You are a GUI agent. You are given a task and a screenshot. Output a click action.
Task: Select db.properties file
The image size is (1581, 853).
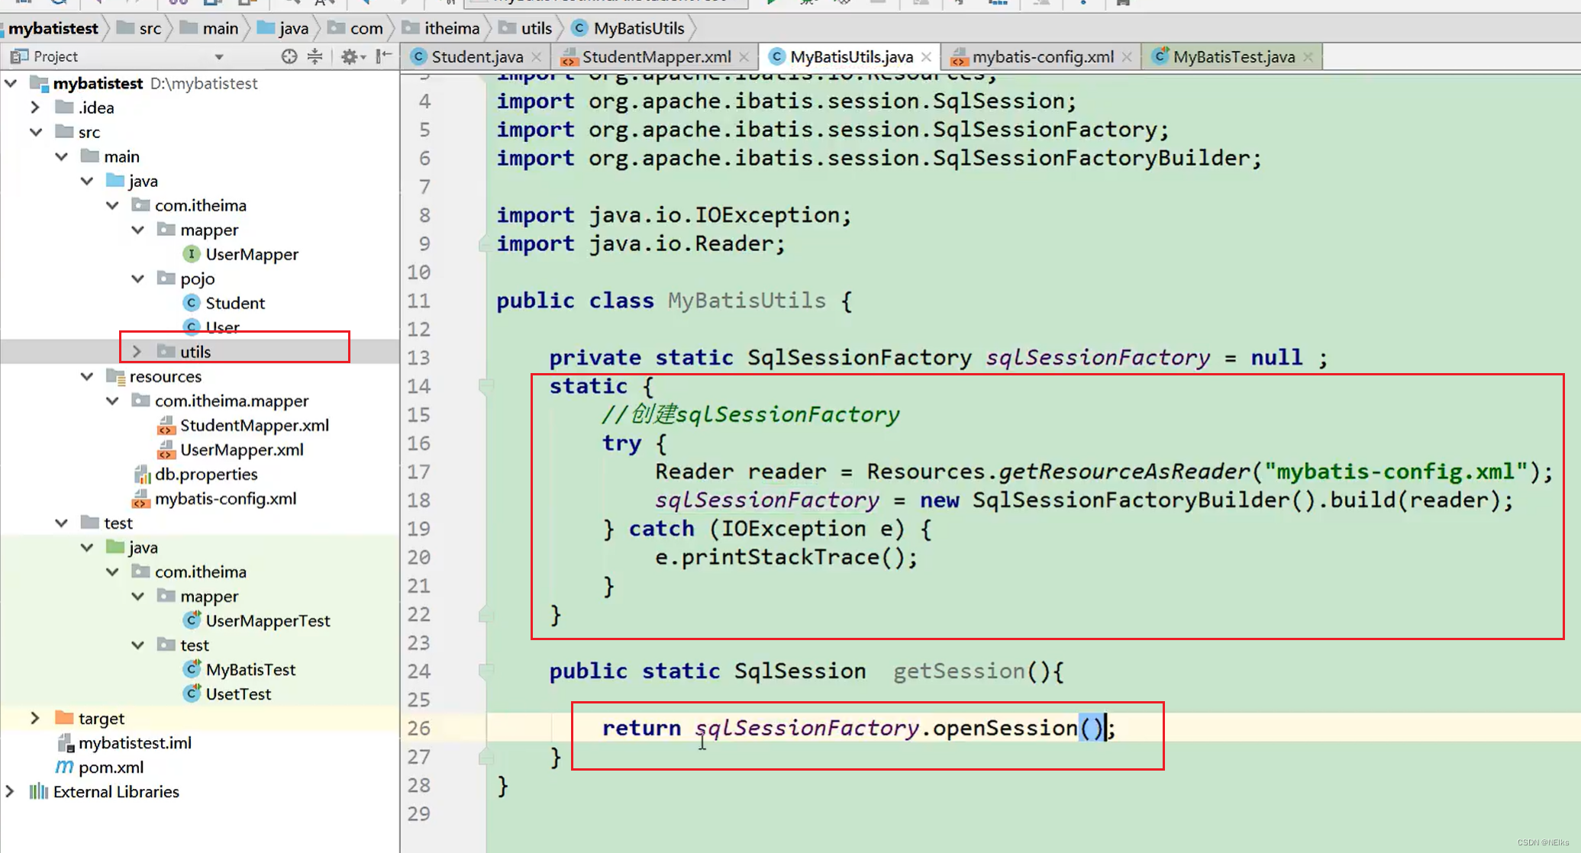(206, 474)
